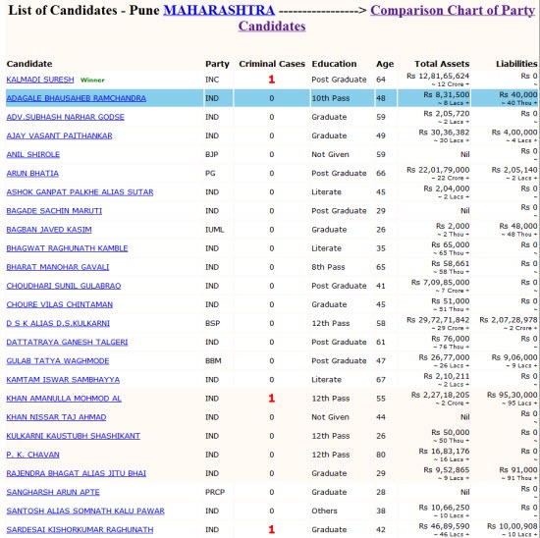Click liabilities value Rs 95,30,000
This screenshot has height=538, width=540.
pos(513,395)
